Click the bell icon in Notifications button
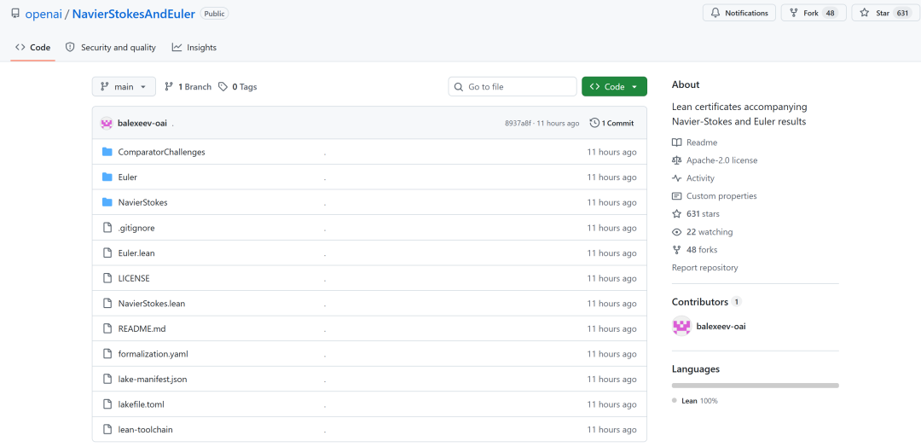Viewport: 921px width, 447px height. (715, 13)
